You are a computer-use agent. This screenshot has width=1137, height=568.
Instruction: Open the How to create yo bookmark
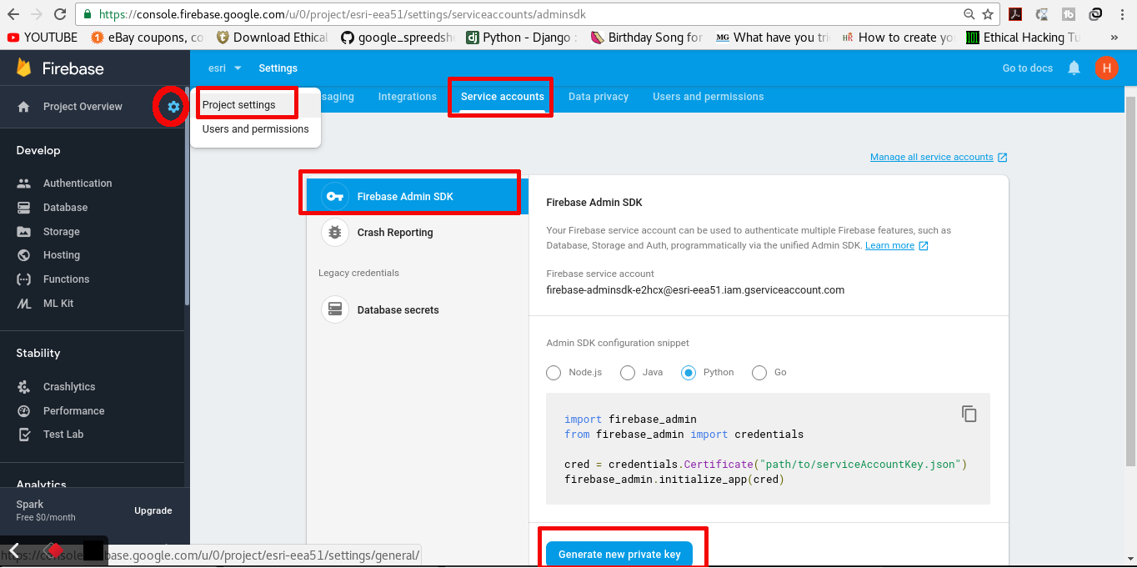coord(898,38)
